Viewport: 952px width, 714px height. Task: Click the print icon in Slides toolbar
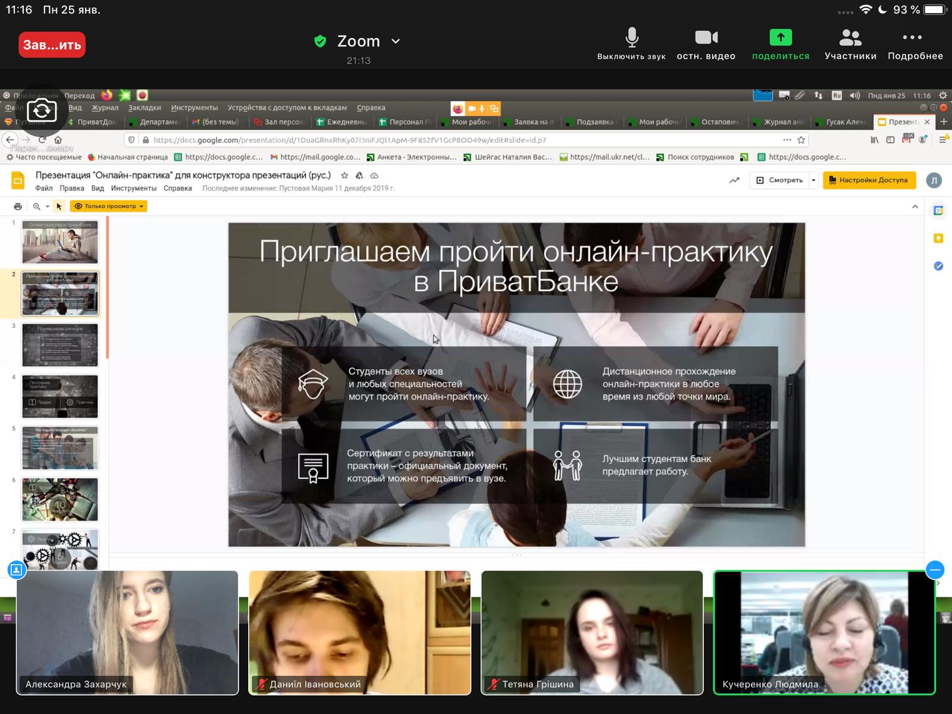tap(18, 206)
